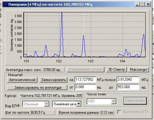Close the panorama window

[148, 4]
